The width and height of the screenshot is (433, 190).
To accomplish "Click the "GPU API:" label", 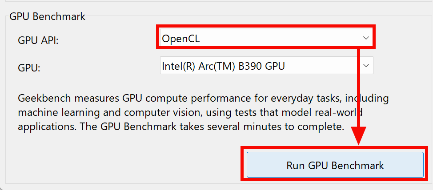I will pyautogui.click(x=38, y=40).
